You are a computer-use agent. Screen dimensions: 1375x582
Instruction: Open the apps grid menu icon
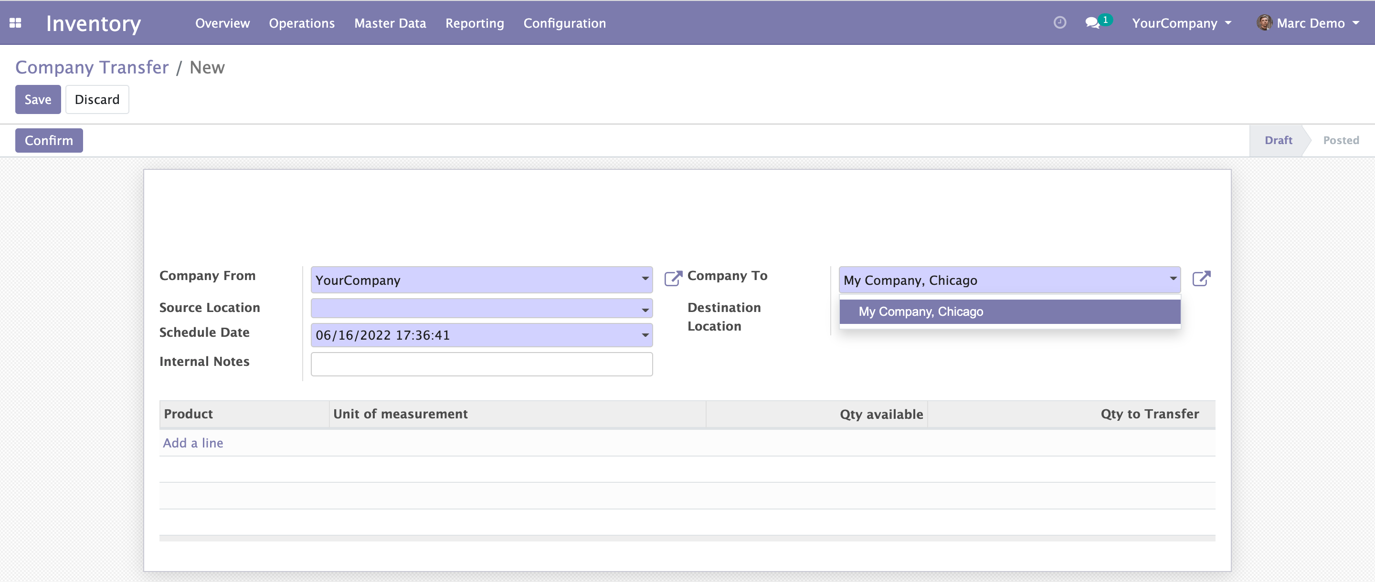point(15,23)
